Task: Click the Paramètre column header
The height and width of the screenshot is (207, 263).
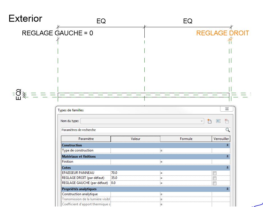Action: [x=86, y=139]
